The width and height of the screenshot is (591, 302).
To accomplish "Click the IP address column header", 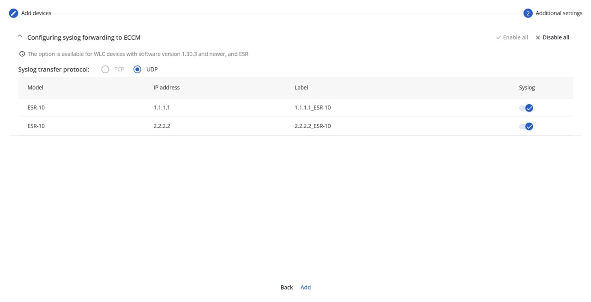I will click(167, 88).
